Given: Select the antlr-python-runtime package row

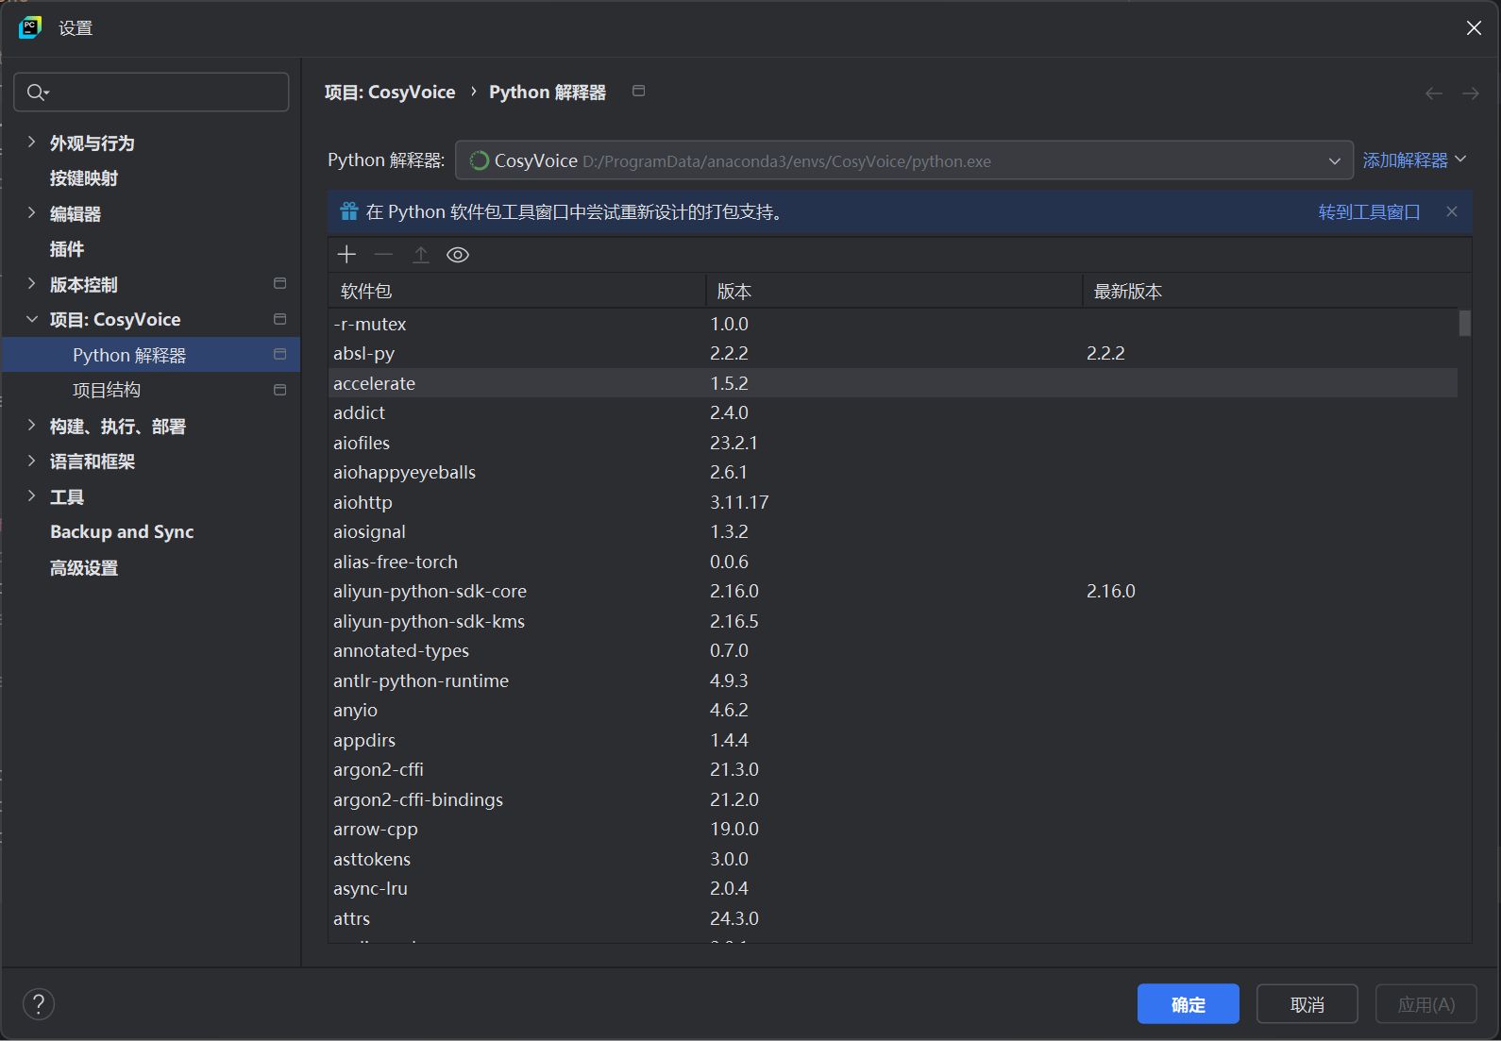Looking at the screenshot, I should tap(893, 680).
